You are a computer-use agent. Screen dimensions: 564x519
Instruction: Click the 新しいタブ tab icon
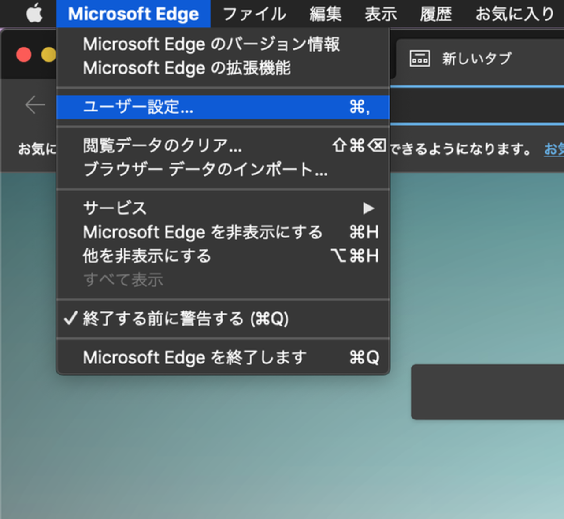[420, 57]
